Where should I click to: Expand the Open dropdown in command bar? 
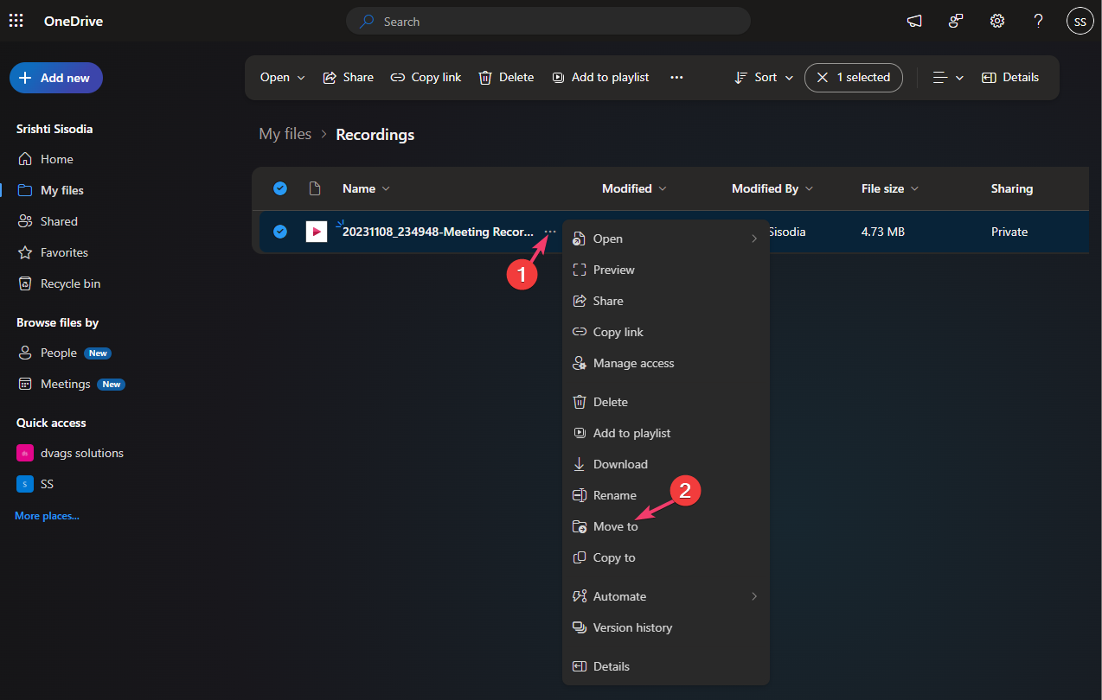(x=283, y=77)
